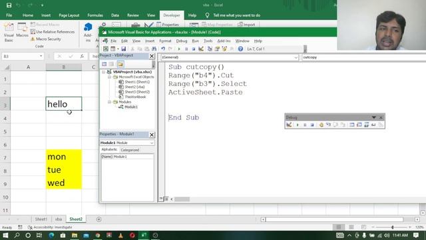Run the macro with the toolbar play button

coord(179,49)
